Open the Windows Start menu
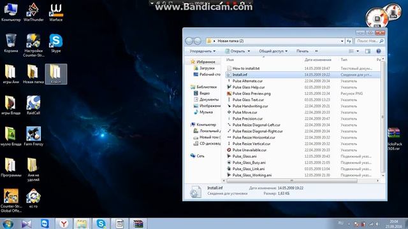 point(7,223)
